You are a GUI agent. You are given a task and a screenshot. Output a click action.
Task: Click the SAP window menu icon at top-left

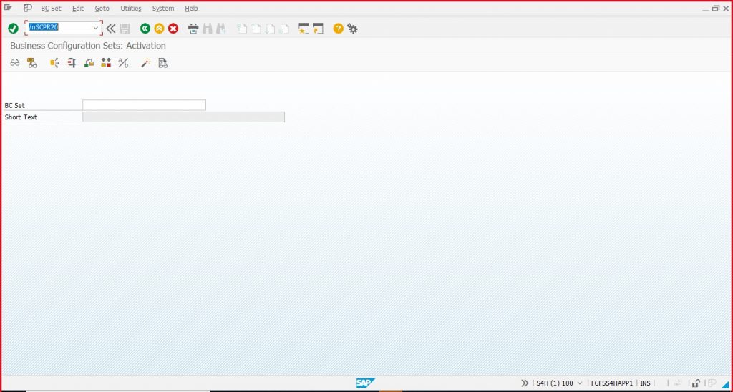8,8
